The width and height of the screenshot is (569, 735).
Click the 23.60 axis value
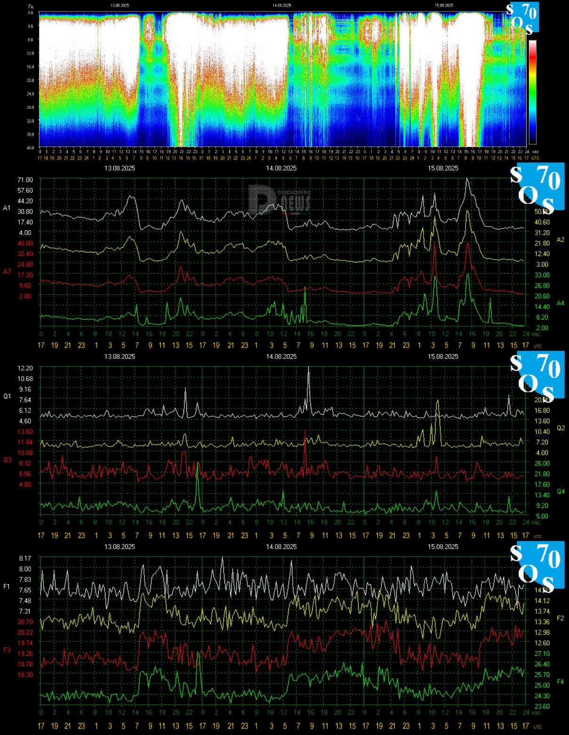point(543,706)
